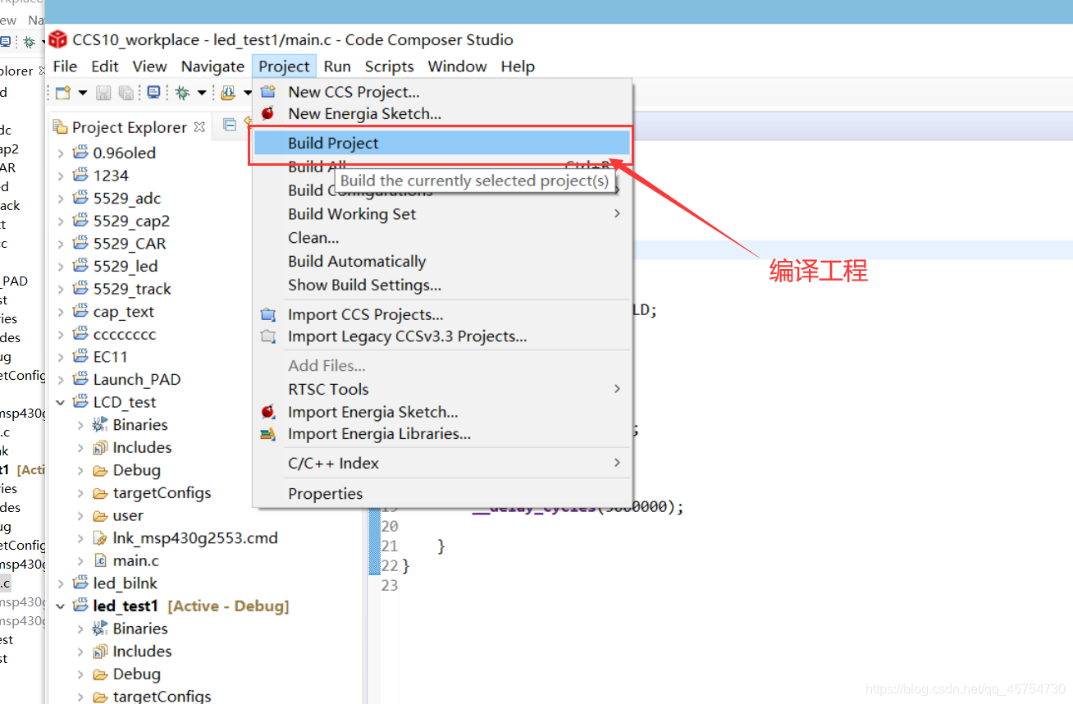This screenshot has width=1073, height=704.
Task: Click the open file search toolbar icon
Action: pos(228,93)
